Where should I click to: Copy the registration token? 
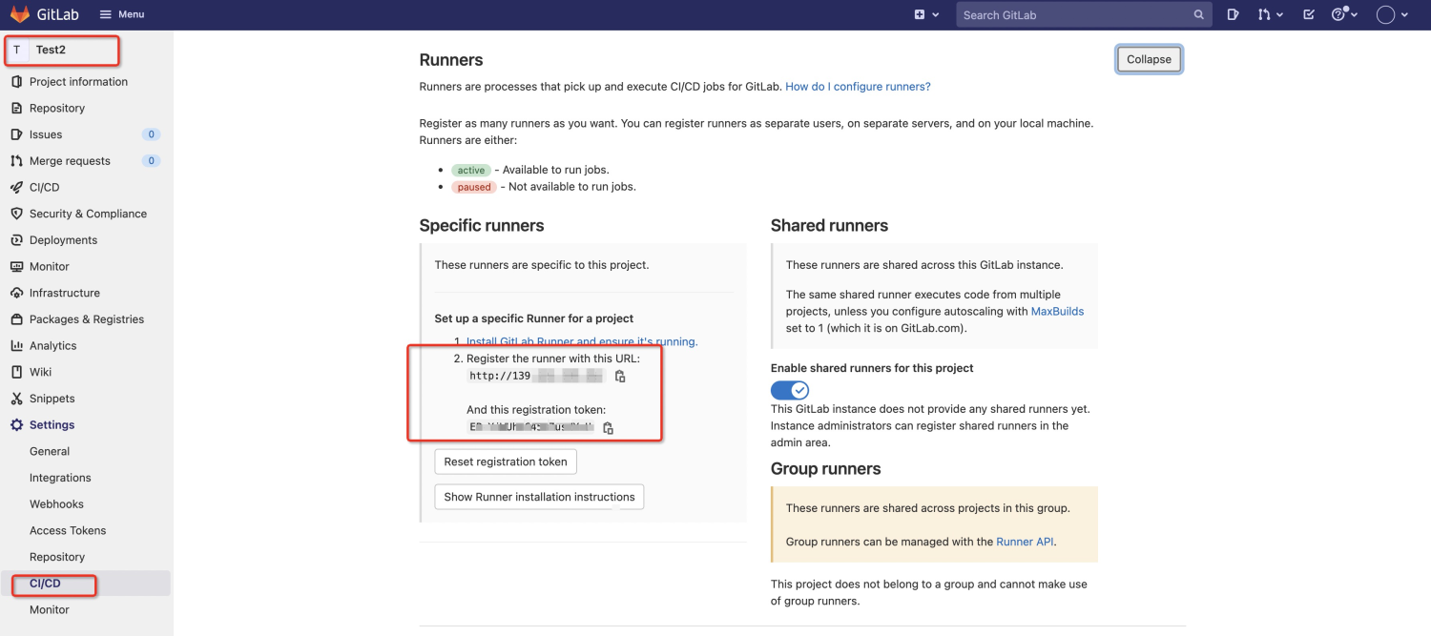point(608,428)
